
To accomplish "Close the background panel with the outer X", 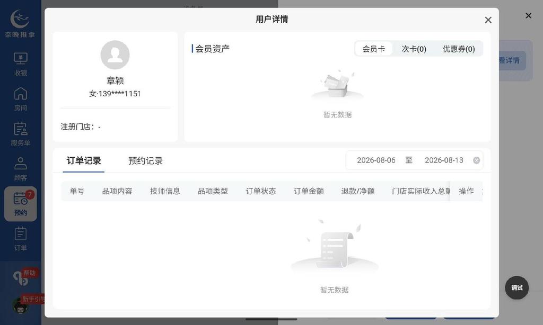I will coord(528,15).
